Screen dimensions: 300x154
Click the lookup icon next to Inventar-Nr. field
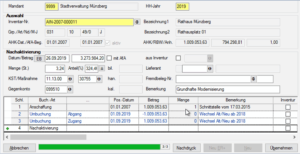point(137,22)
